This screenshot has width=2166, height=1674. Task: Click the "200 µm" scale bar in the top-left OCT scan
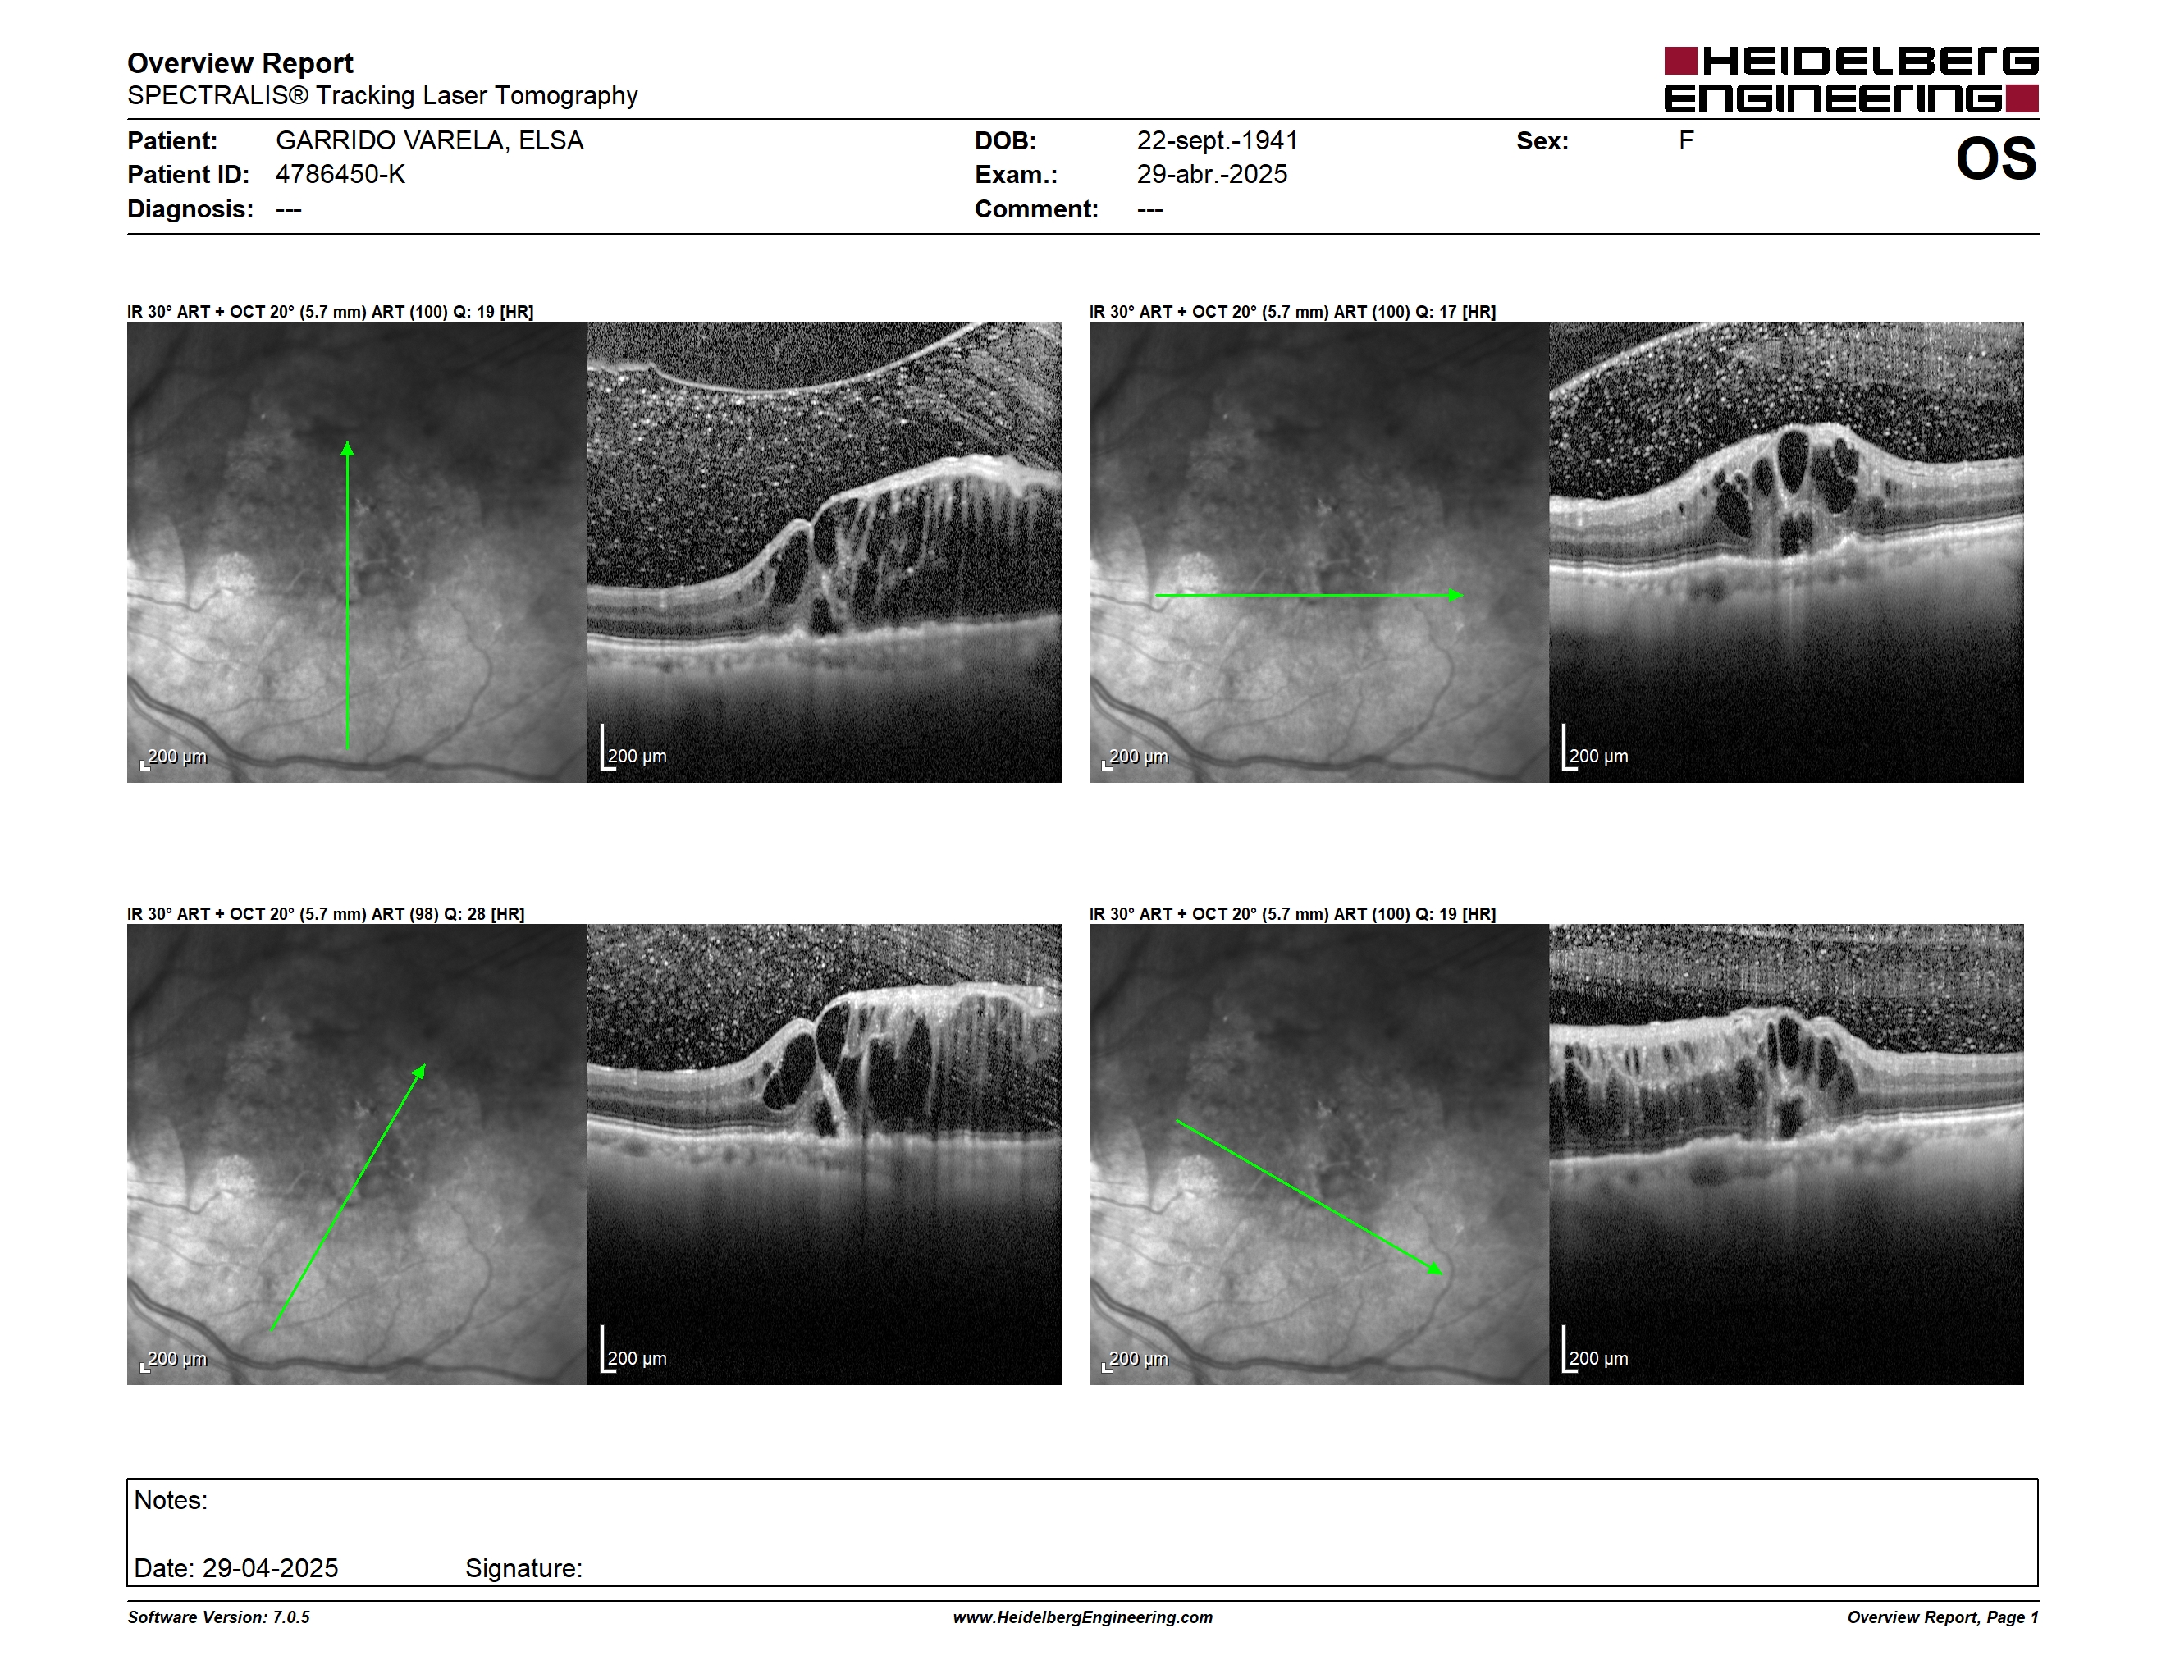(x=635, y=748)
